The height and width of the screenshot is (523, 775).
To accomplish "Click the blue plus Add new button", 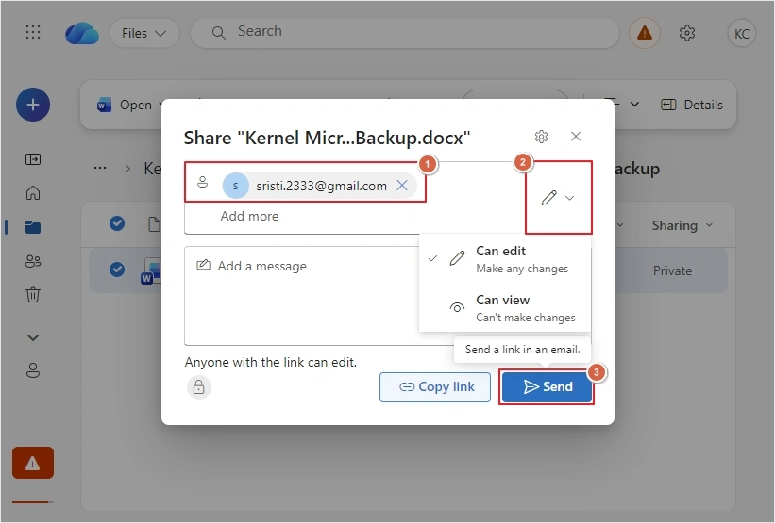I will (33, 105).
